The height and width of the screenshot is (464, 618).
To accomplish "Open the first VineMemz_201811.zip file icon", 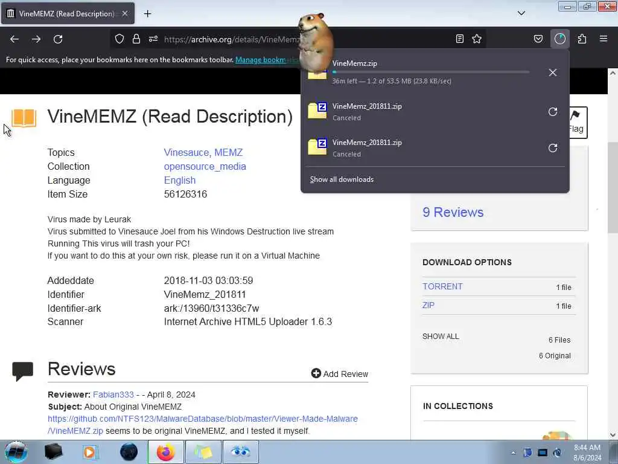I will coord(317,111).
